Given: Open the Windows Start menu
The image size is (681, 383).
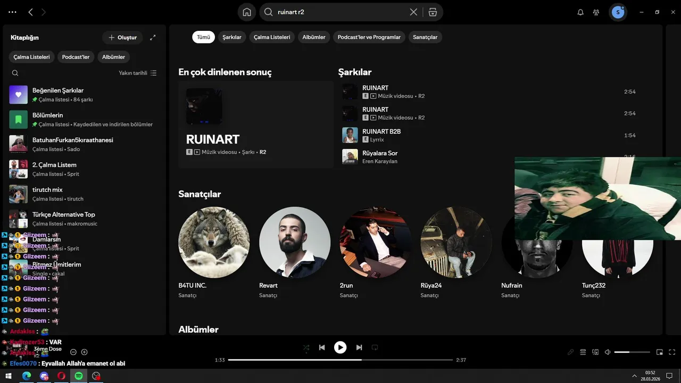Looking at the screenshot, I should 9,376.
